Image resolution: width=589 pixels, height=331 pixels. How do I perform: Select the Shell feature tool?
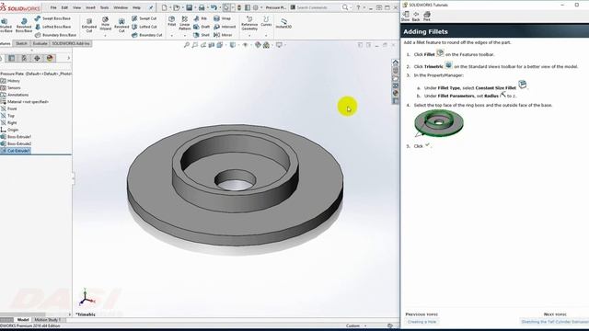click(202, 35)
